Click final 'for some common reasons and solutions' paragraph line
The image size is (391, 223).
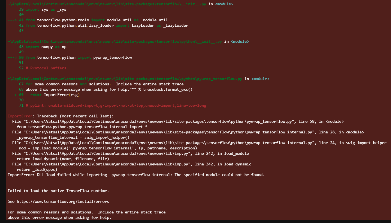(87, 212)
